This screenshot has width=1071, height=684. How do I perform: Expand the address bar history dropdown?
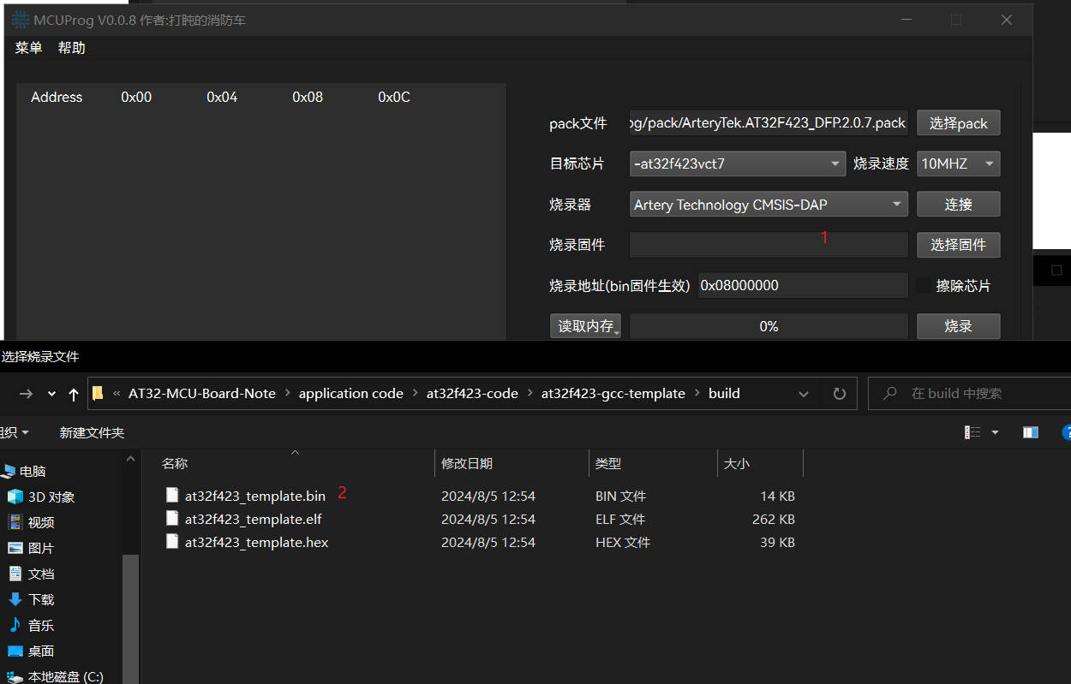[804, 394]
